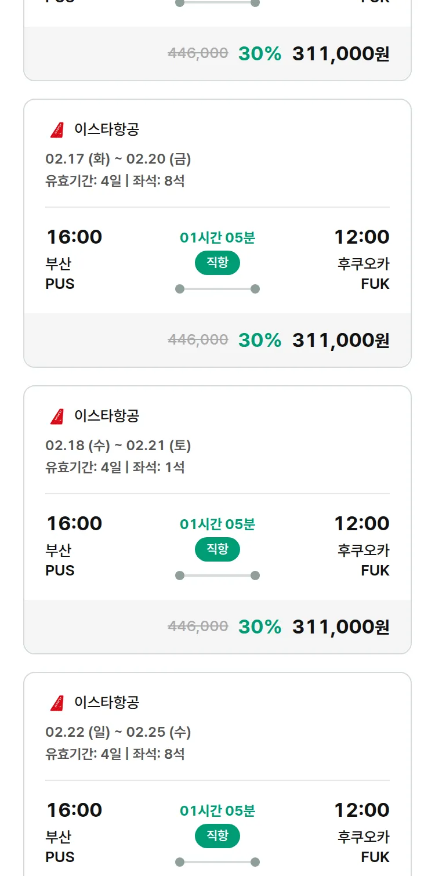Click Eastar Jet logo on 02.18 flight card

(x=57, y=417)
